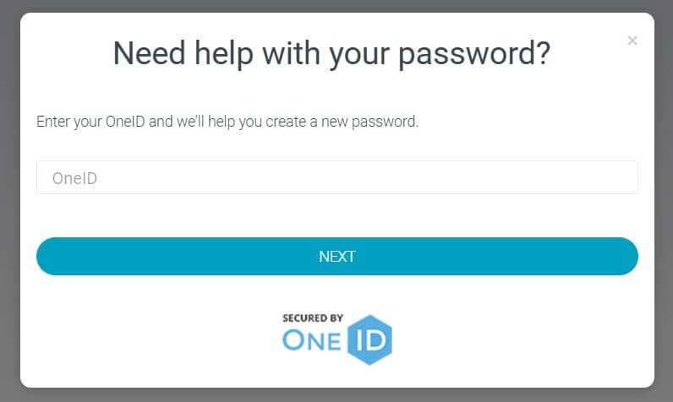The height and width of the screenshot is (402, 673).
Task: Click the blue ONE wordmark in logo
Action: pyautogui.click(x=312, y=340)
